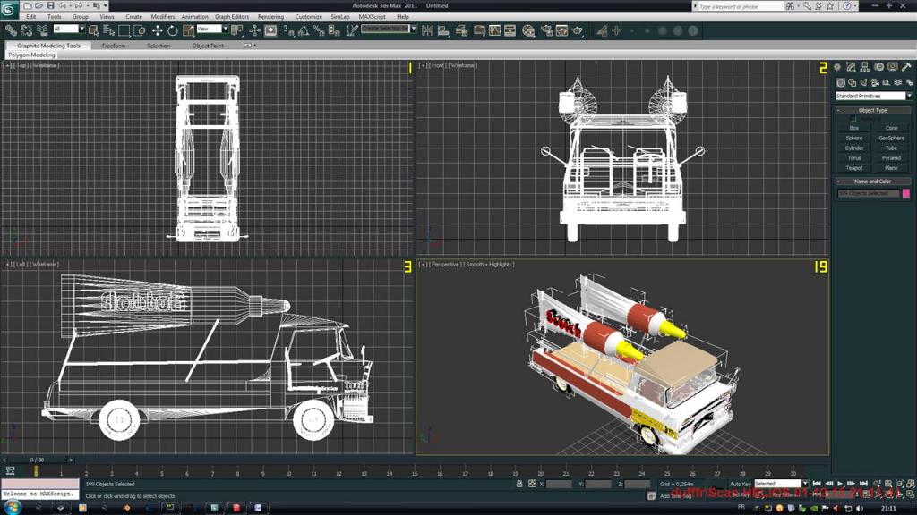The image size is (917, 515).
Task: Click the Render Production teapot icon
Action: [x=578, y=30]
